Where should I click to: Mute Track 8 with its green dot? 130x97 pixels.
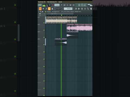coord(44,74)
